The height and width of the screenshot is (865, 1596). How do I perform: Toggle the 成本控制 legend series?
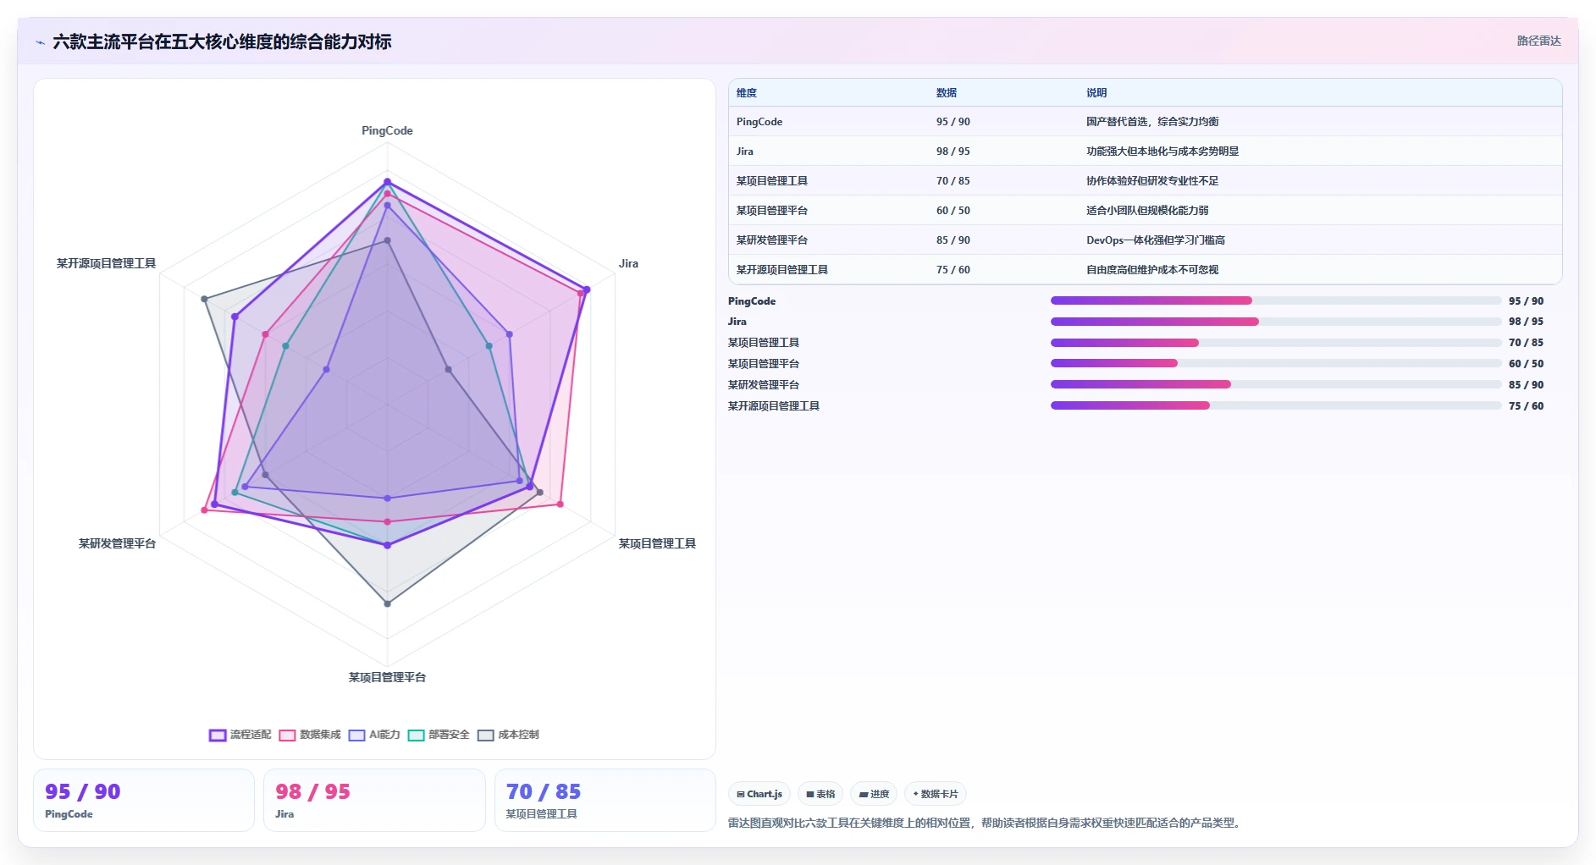[x=508, y=735]
